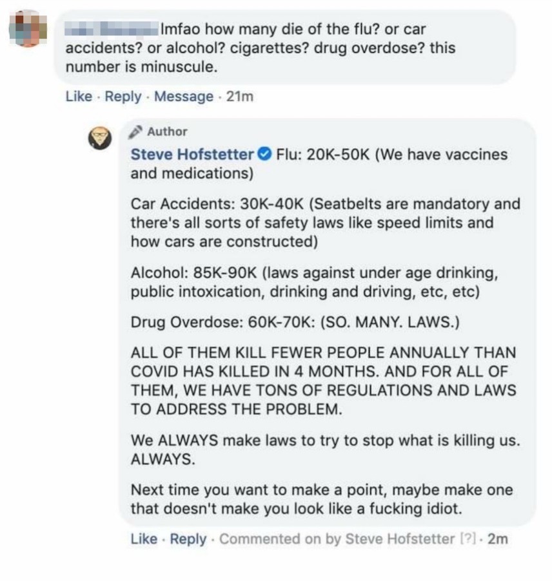Click the blurred commenter profile picture

point(28,29)
